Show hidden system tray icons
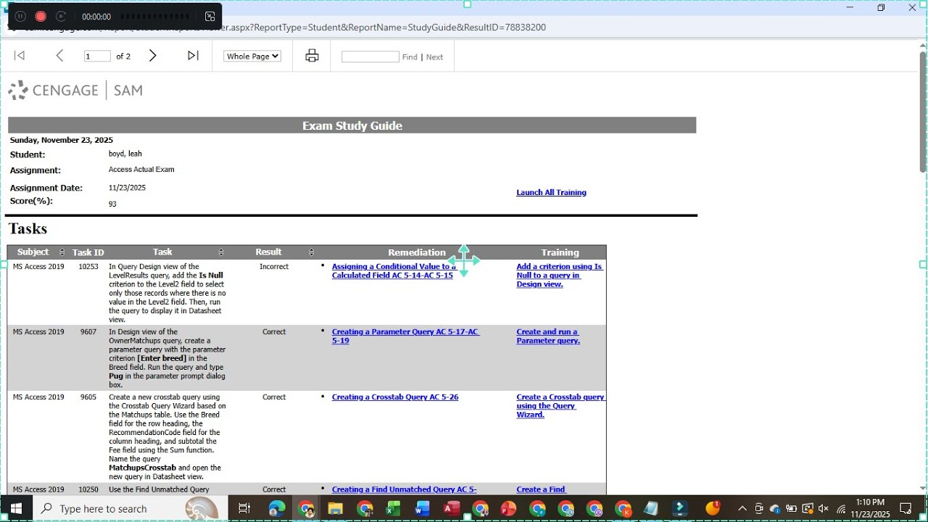Viewport: 928px width, 522px height. (742, 508)
